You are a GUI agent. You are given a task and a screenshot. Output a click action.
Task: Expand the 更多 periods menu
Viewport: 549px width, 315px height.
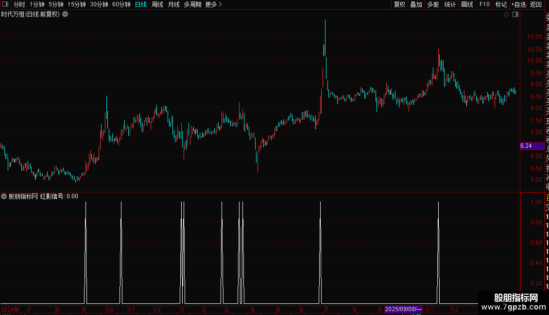pyautogui.click(x=214, y=4)
